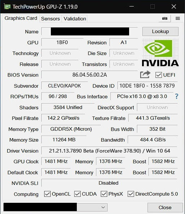Click the NVIDIA logo image
The width and height of the screenshot is (185, 214).
point(160,53)
